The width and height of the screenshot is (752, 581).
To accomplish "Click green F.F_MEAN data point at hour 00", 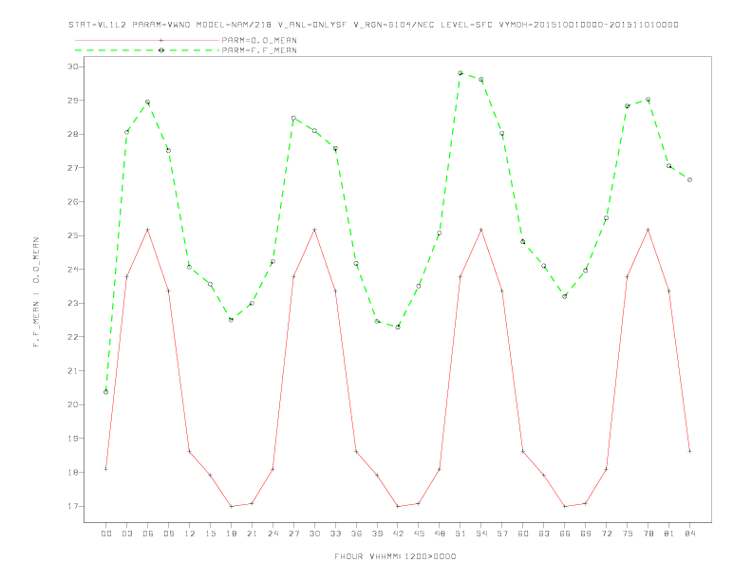I will point(106,392).
